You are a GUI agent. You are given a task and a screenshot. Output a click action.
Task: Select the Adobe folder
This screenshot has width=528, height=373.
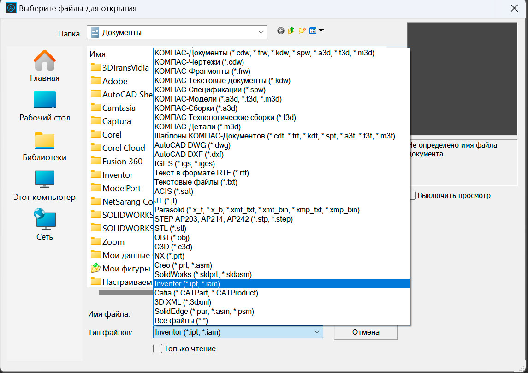[x=109, y=81]
